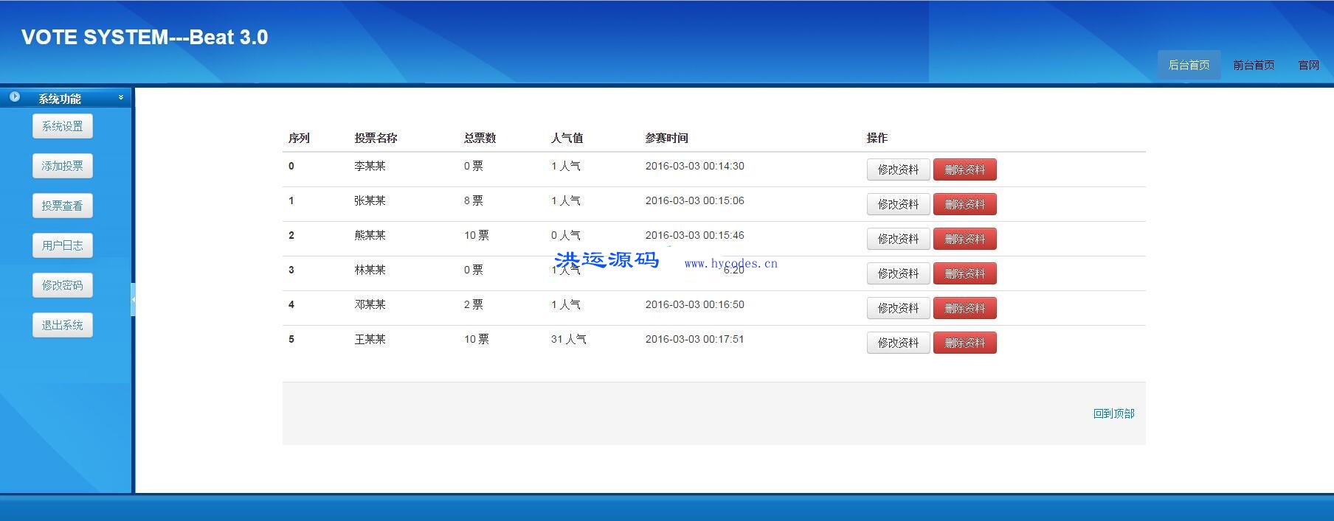Click the play icon beside 系统功能

(15, 97)
